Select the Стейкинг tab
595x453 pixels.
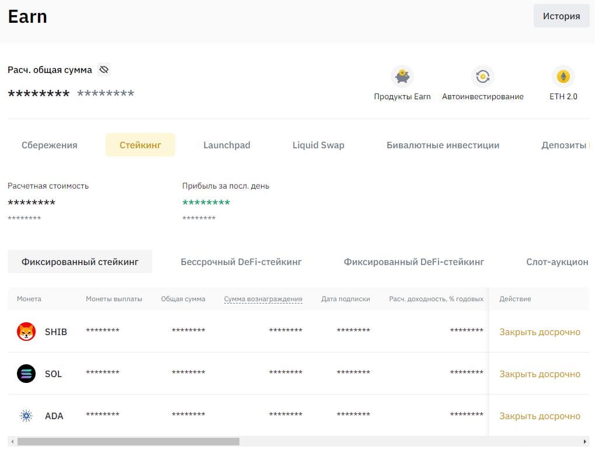140,145
